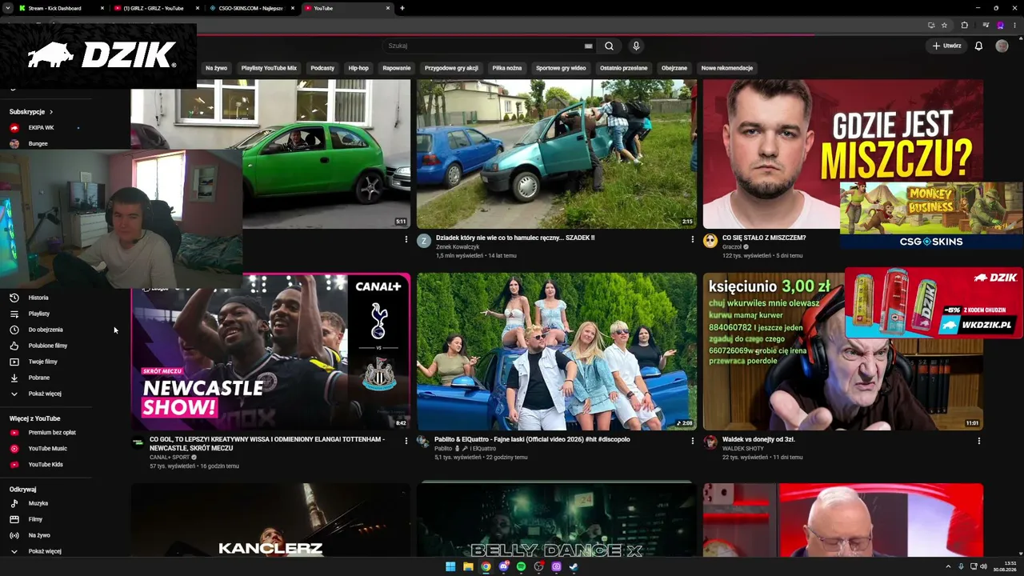Click the YouTube search magnifier button
Image resolution: width=1024 pixels, height=576 pixels.
(609, 46)
